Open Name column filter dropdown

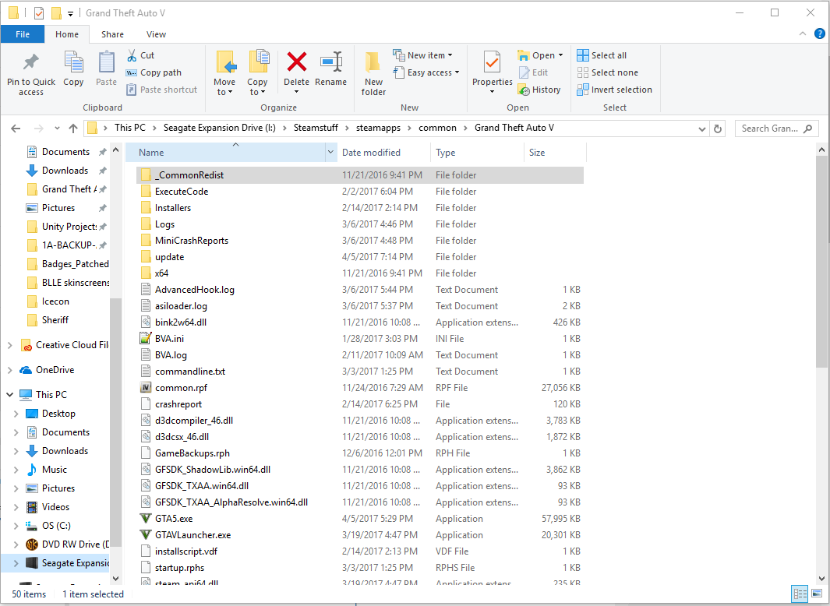click(x=331, y=153)
